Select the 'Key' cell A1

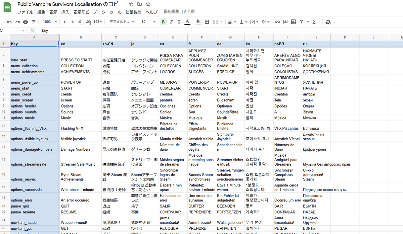pyautogui.click(x=35, y=44)
